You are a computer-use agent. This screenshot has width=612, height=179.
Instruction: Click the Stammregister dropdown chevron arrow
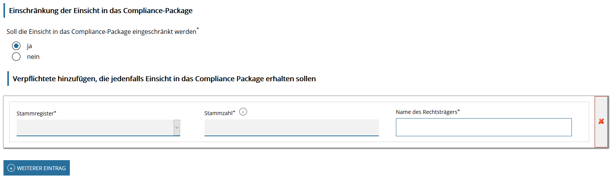coord(177,128)
